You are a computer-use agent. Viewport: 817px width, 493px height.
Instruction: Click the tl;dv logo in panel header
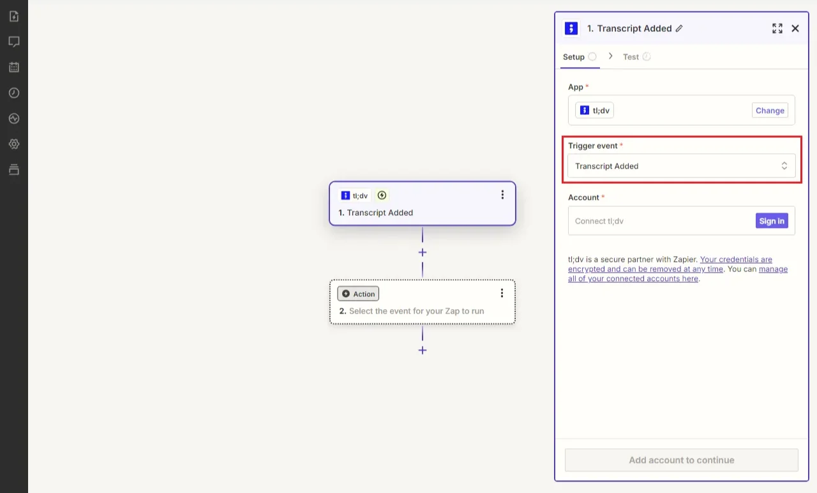click(571, 28)
